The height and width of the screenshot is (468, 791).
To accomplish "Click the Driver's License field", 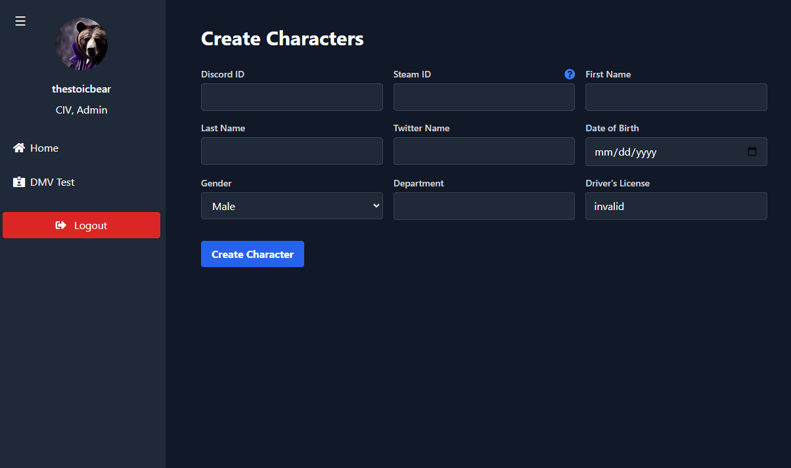I will (x=676, y=206).
